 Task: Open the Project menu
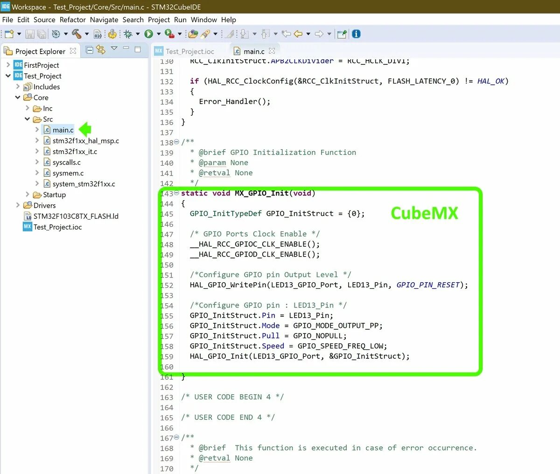tap(159, 20)
